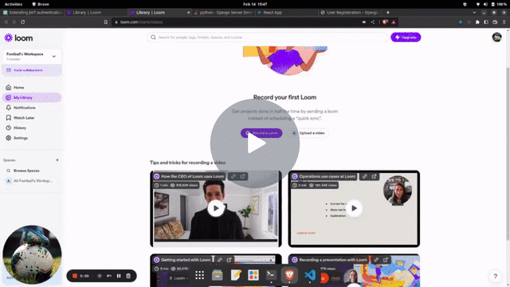The width and height of the screenshot is (510, 287).
Task: Click drawing tool in recorder controls
Action: (x=100, y=276)
